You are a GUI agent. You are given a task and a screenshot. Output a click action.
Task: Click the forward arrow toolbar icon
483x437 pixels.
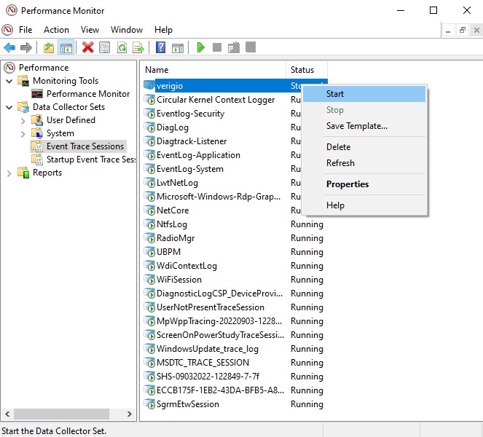point(26,48)
